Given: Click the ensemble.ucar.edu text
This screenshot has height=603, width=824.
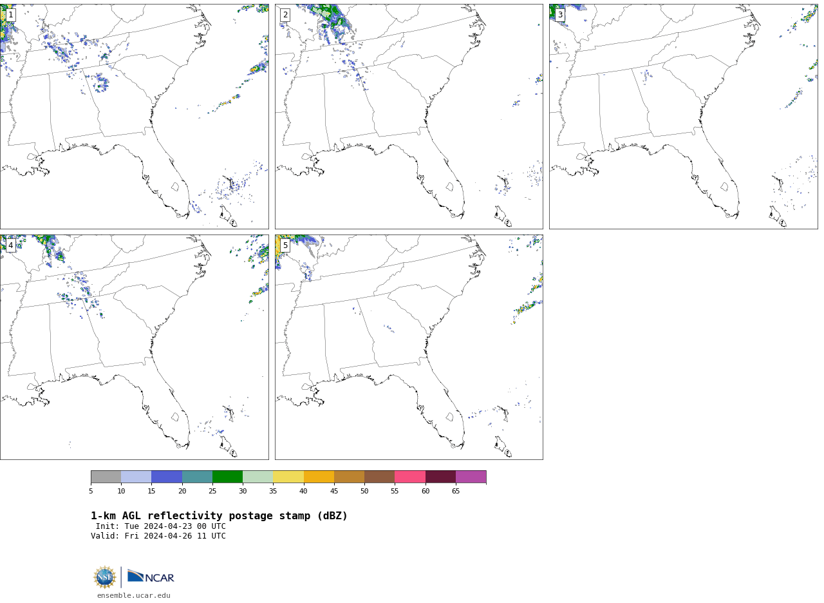Looking at the screenshot, I should [x=134, y=596].
